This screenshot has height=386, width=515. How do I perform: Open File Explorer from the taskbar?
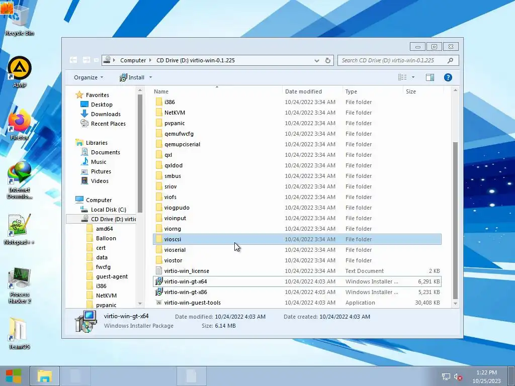45,376
